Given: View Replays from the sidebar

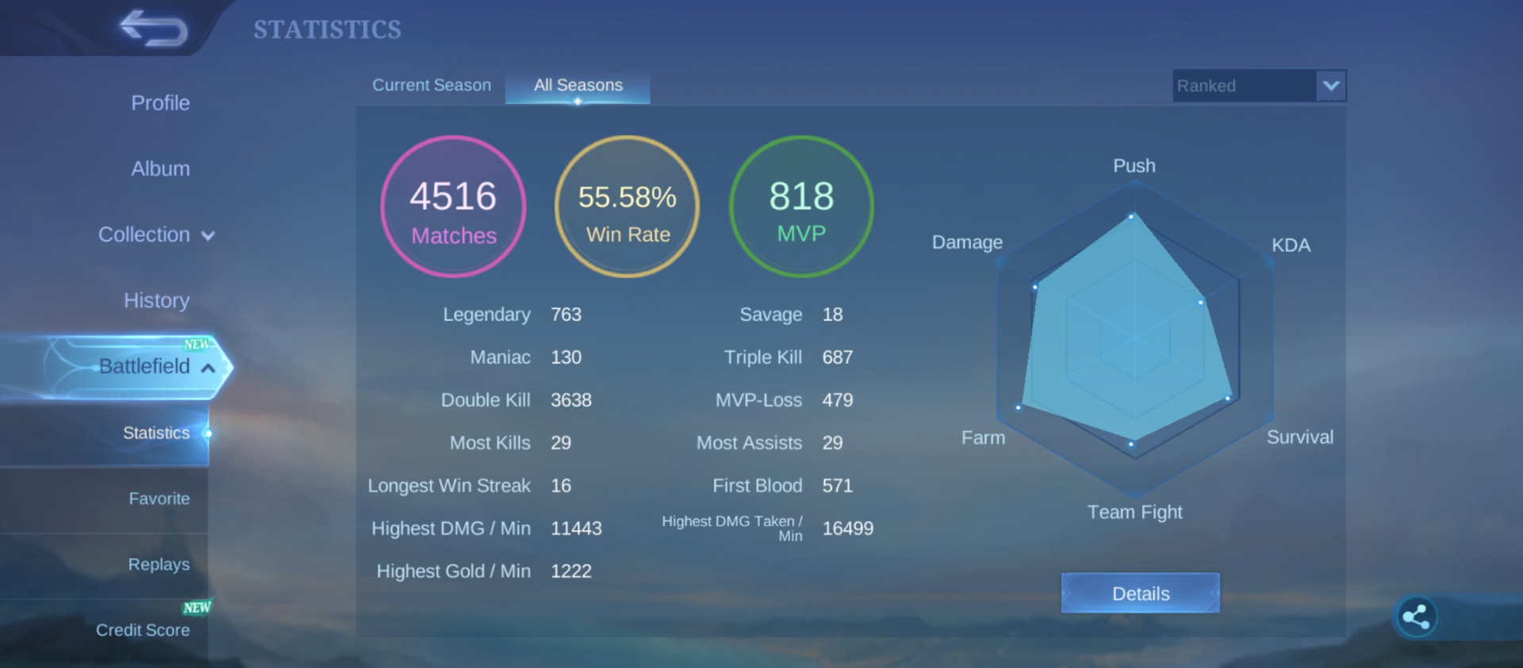Looking at the screenshot, I should click(159, 564).
